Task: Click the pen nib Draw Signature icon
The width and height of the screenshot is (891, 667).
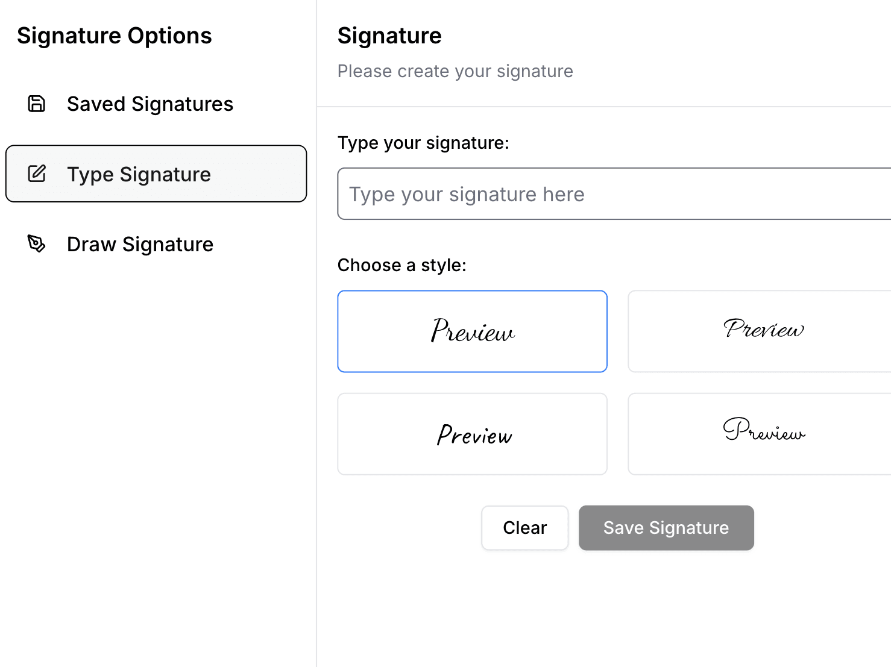Action: point(37,243)
